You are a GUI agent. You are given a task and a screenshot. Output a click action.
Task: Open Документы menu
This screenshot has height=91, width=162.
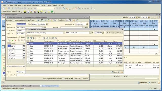pos(35,5)
